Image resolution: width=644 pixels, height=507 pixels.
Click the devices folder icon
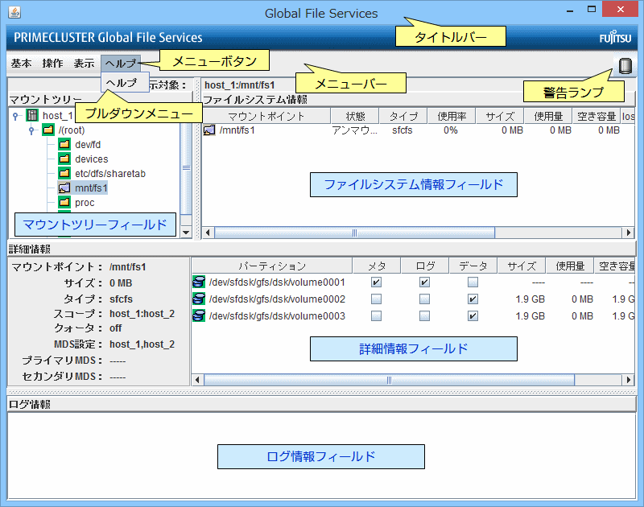click(64, 159)
